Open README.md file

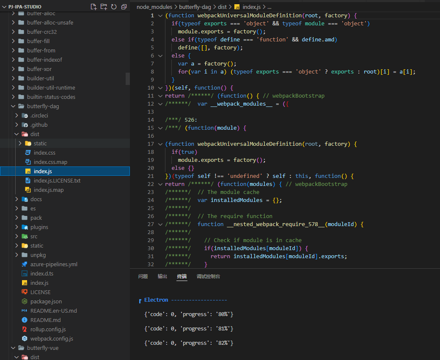[45, 320]
